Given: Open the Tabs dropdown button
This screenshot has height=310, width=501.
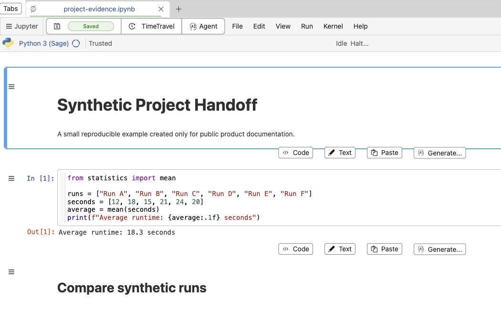Looking at the screenshot, I should click(x=10, y=9).
